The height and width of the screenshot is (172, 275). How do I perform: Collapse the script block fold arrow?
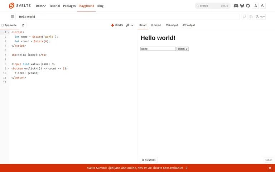coord(8,32)
